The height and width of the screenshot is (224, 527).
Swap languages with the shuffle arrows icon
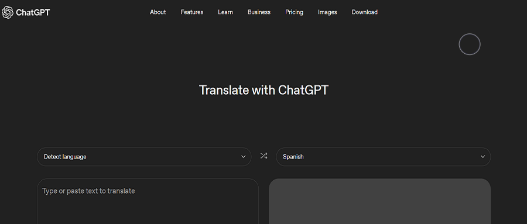pyautogui.click(x=264, y=156)
